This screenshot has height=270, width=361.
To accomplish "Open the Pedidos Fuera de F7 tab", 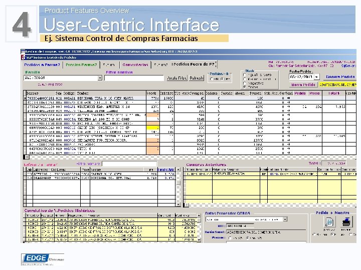I will click(x=194, y=64).
